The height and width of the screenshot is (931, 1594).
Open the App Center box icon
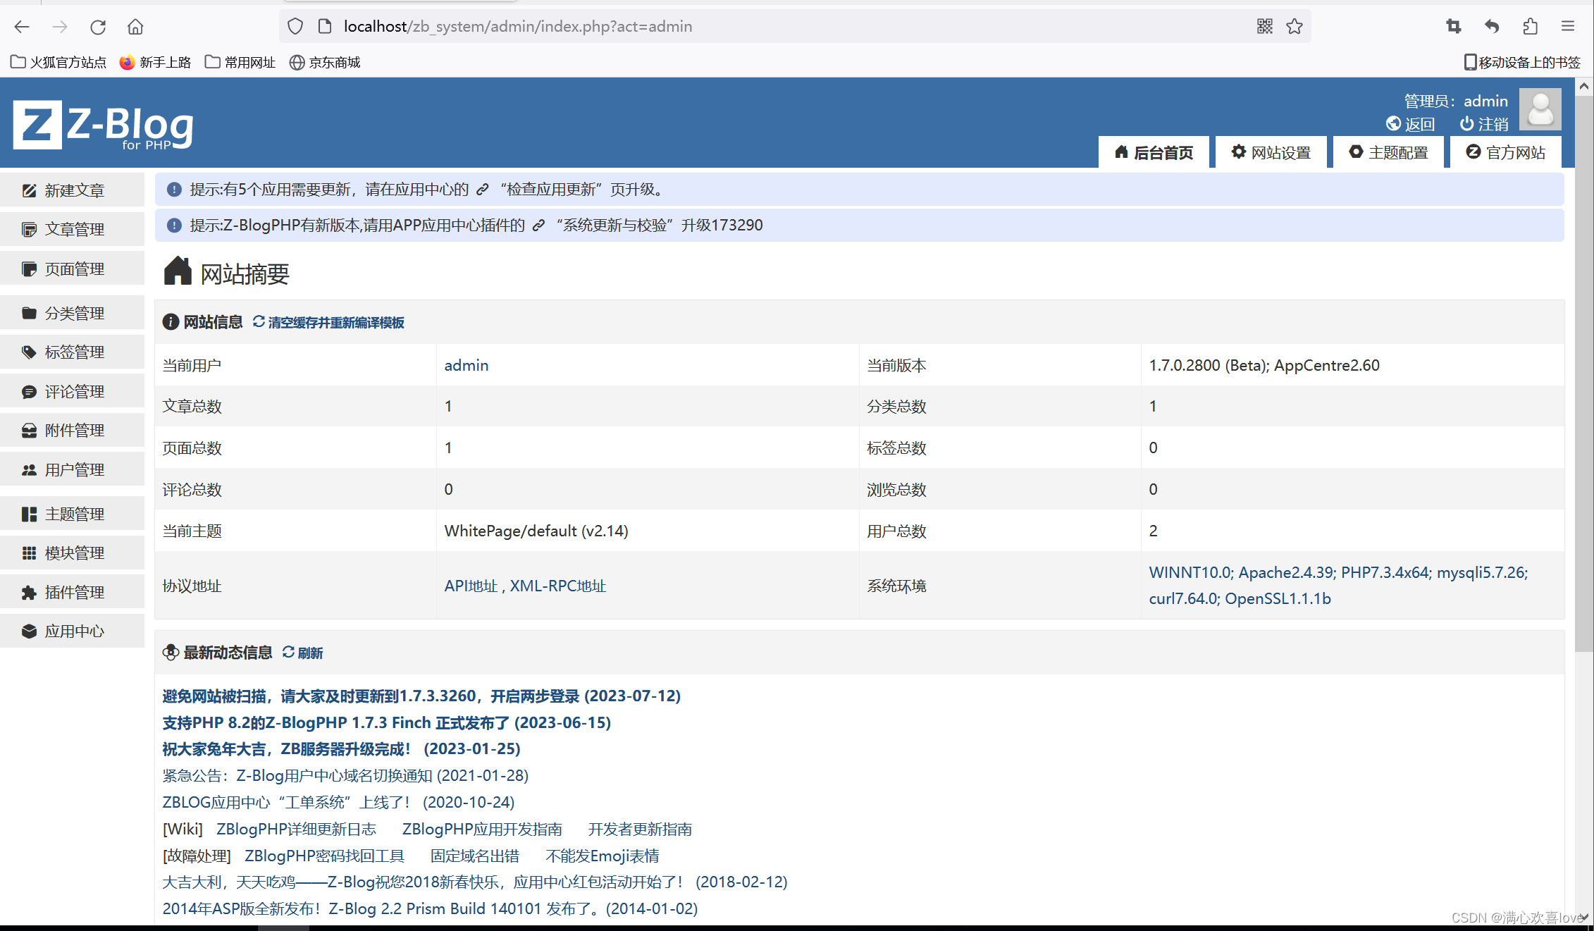point(29,631)
